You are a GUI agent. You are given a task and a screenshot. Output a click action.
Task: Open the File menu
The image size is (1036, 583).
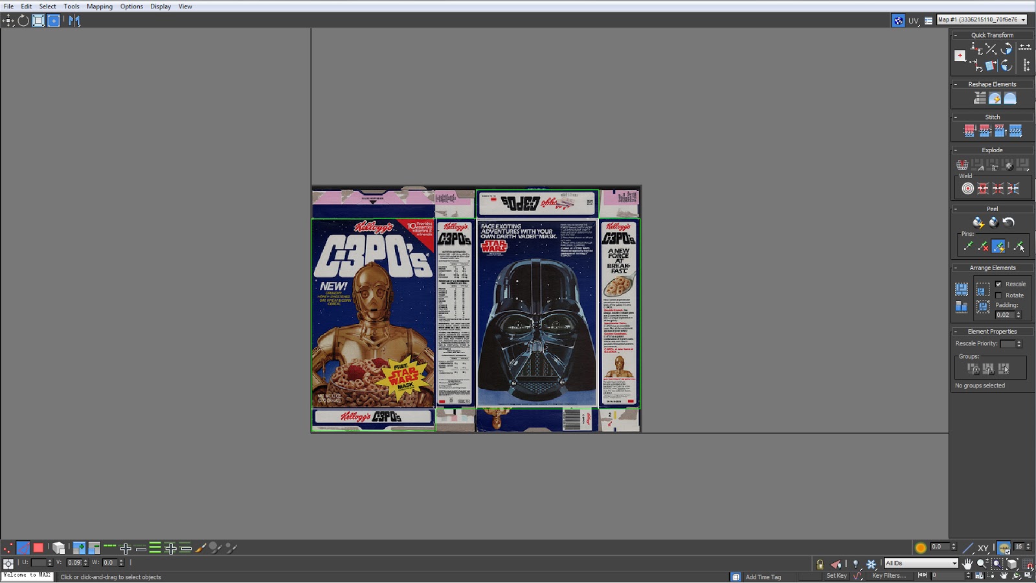pos(8,6)
